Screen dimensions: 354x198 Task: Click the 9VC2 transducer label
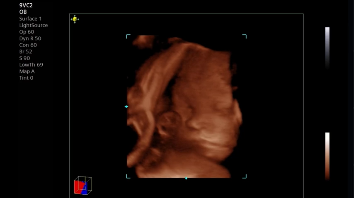[26, 5]
